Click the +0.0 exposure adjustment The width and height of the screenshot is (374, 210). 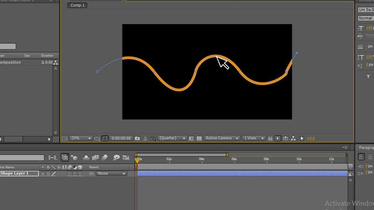click(311, 138)
